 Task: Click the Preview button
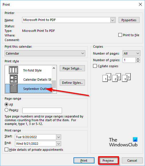coord(108,161)
